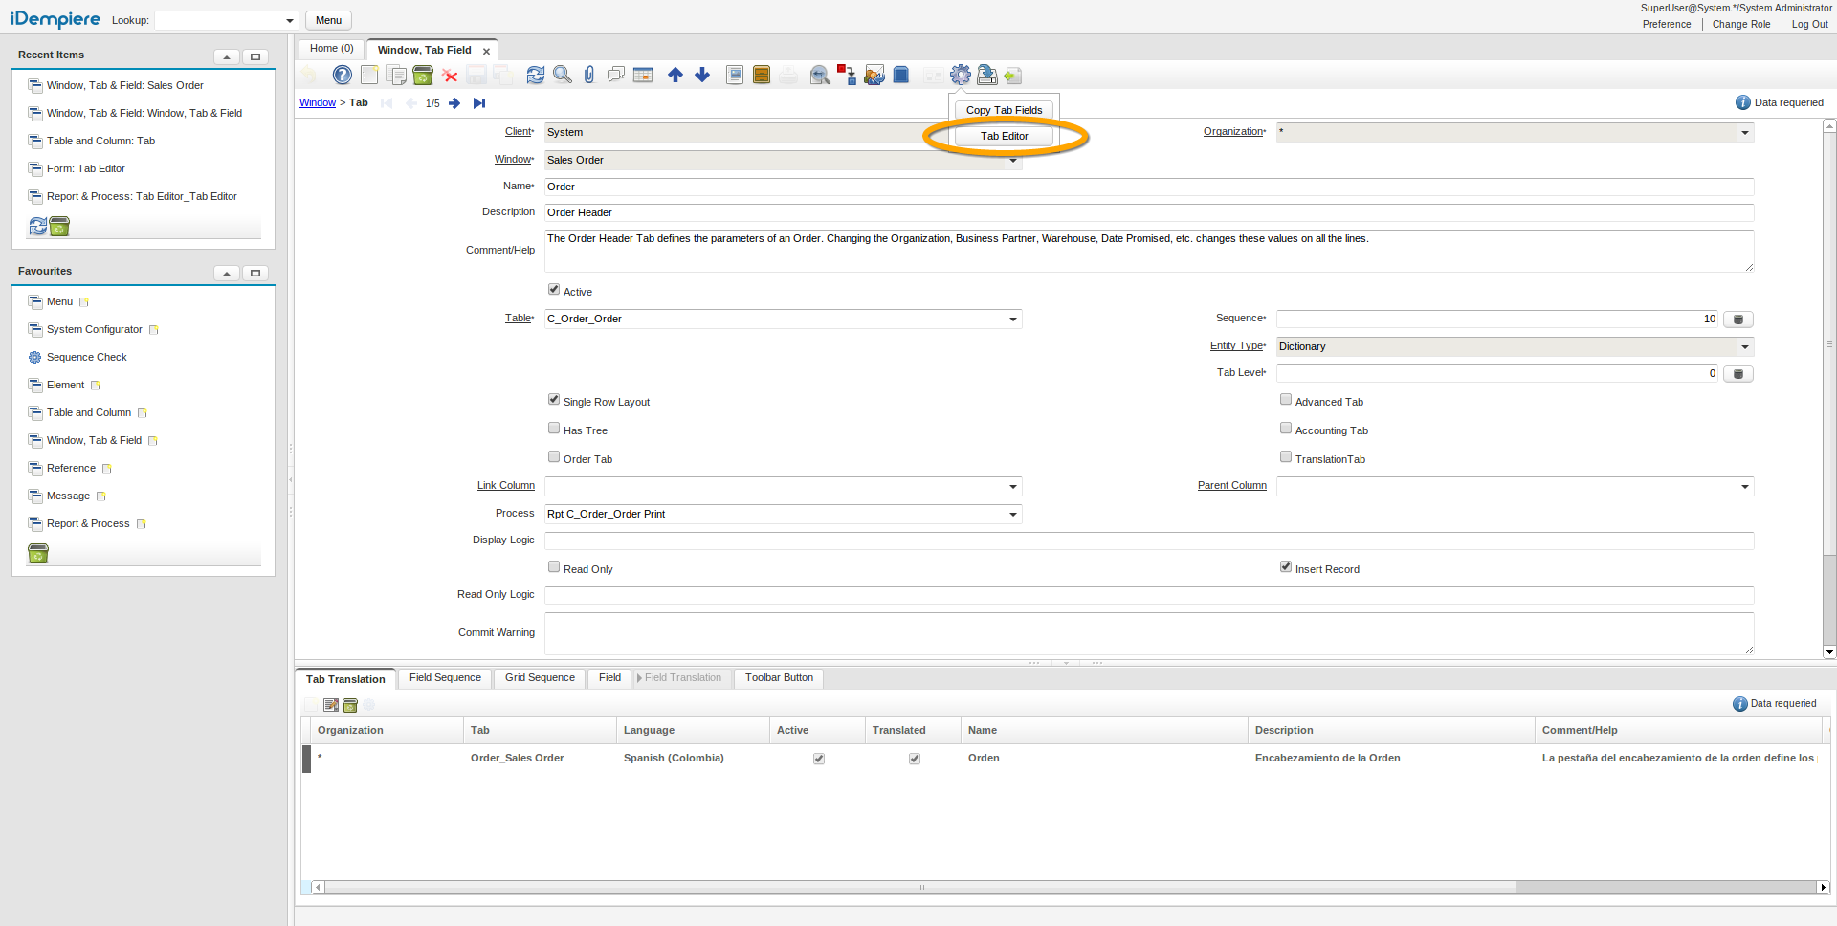The image size is (1837, 926).
Task: Open the Toolbar Button tab
Action: click(779, 678)
